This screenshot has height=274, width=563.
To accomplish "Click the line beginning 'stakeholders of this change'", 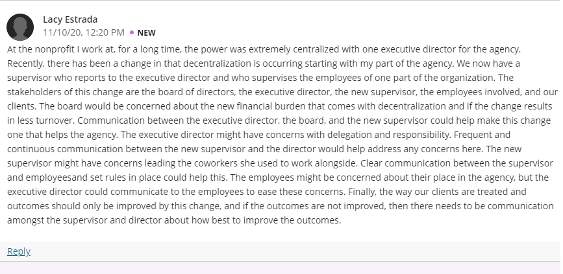I will [282, 92].
